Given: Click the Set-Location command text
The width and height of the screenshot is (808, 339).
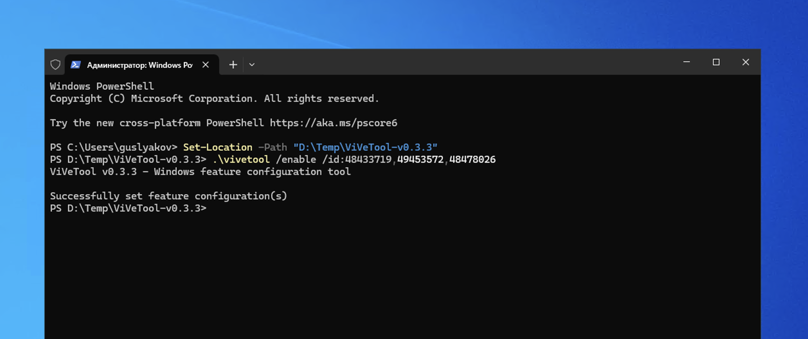Looking at the screenshot, I should (218, 147).
